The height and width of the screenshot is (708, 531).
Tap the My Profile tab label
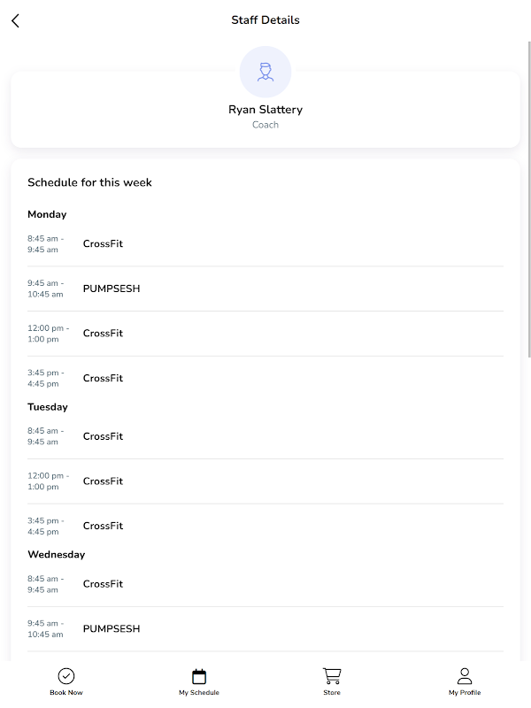coord(465,693)
